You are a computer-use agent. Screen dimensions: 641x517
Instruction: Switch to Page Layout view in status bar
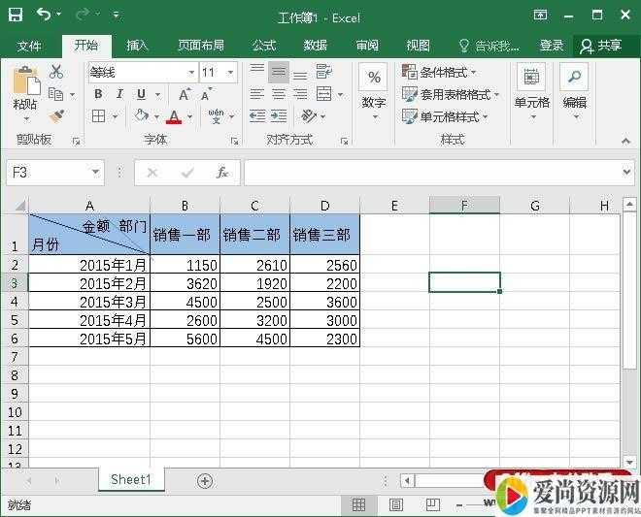click(396, 505)
